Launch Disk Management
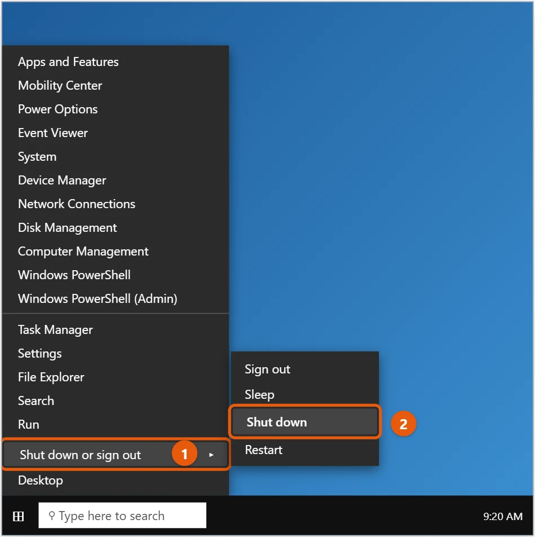Screen dimensions: 535x537 [116, 228]
